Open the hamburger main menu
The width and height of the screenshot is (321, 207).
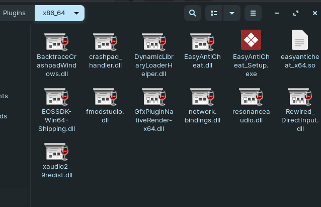tap(253, 13)
